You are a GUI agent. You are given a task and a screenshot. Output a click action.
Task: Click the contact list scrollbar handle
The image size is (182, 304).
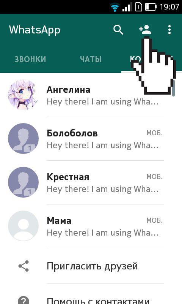point(174,88)
